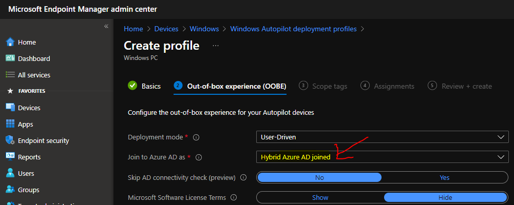Click the Reports icon in sidebar
Image resolution: width=514 pixels, height=205 pixels.
[x=10, y=157]
